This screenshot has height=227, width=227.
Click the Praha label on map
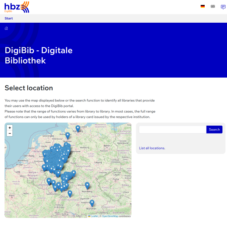pos(116,179)
